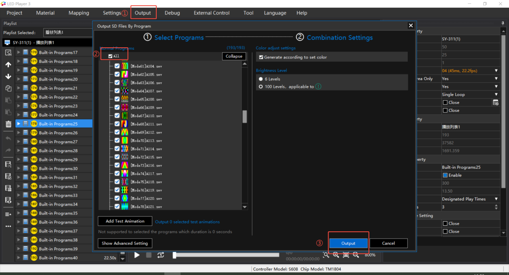Toggle Generate according to set color checkbox
This screenshot has height=275, width=509.
[x=261, y=57]
